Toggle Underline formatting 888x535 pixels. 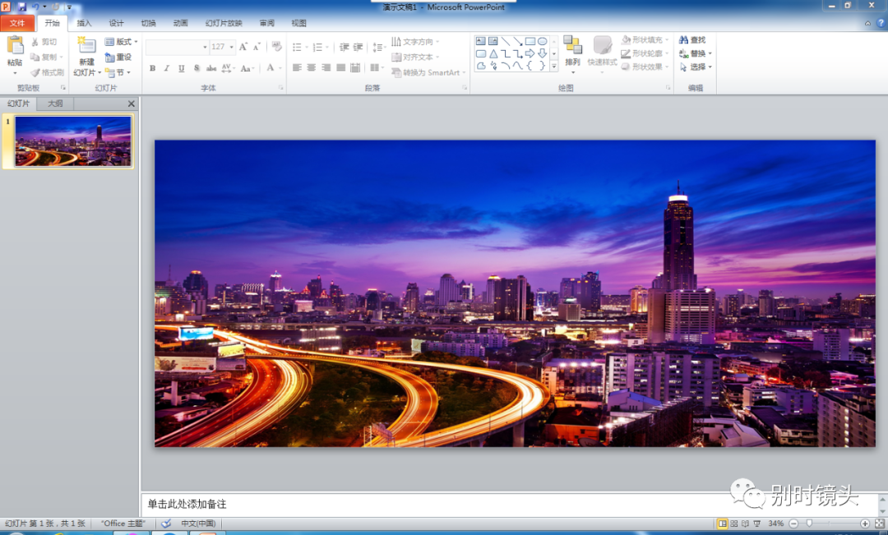[181, 68]
